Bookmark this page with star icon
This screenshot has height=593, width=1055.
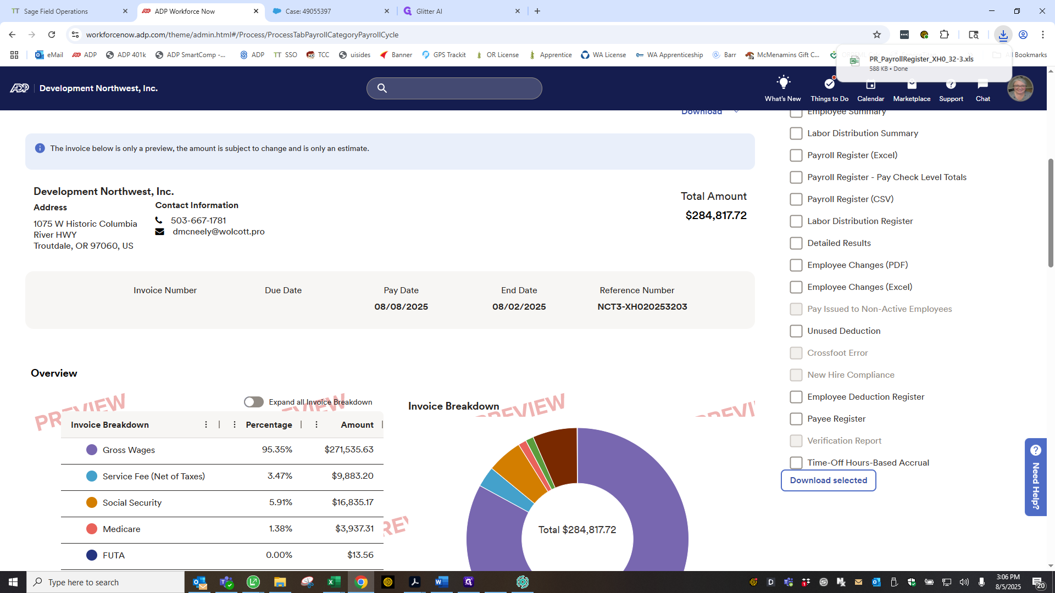point(877,35)
